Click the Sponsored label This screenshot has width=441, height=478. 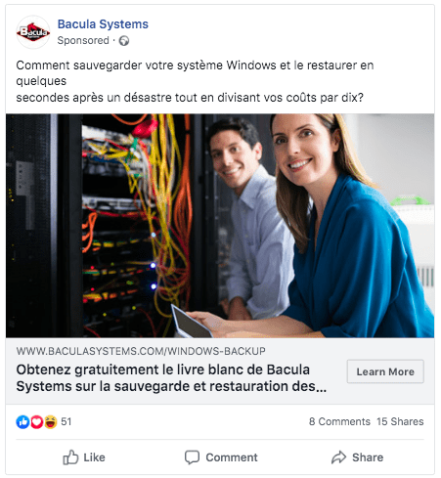(x=83, y=40)
